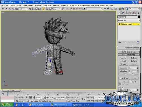Viewport: 142px width, 107px height.
Task: Click the Create geometry button
Action: point(123,58)
